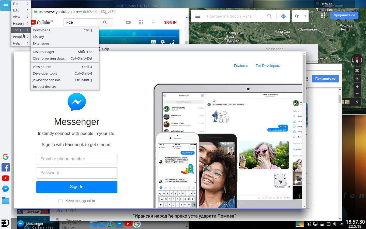Click the YouTube upload video camera icon

pyautogui.click(x=129, y=22)
